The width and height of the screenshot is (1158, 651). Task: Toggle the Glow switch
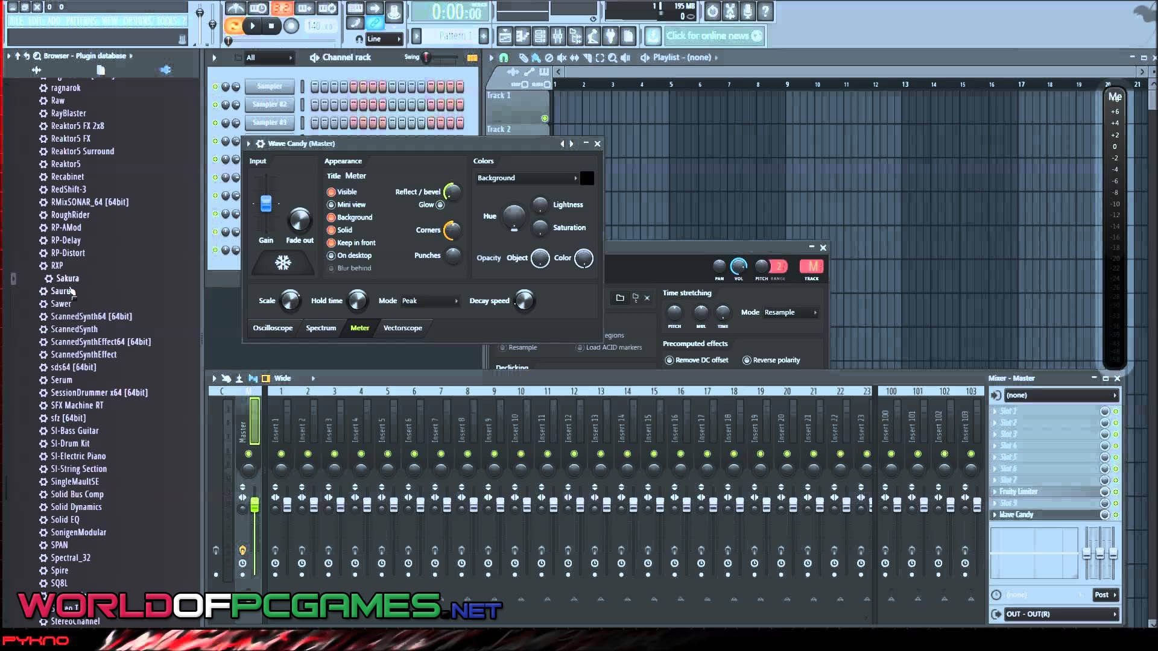(x=440, y=205)
